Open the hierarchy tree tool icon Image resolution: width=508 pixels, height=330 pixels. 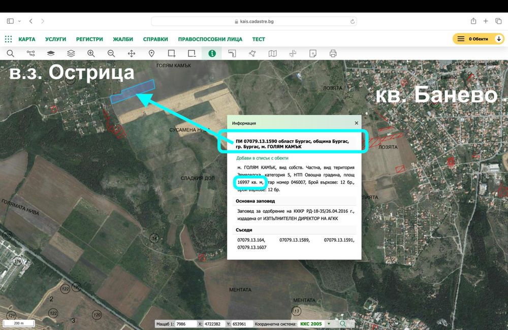[31, 53]
